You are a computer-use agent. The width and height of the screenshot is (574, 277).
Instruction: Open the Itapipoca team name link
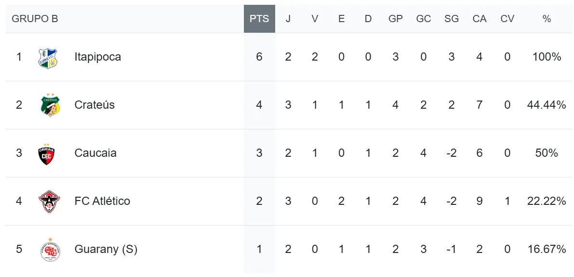98,57
